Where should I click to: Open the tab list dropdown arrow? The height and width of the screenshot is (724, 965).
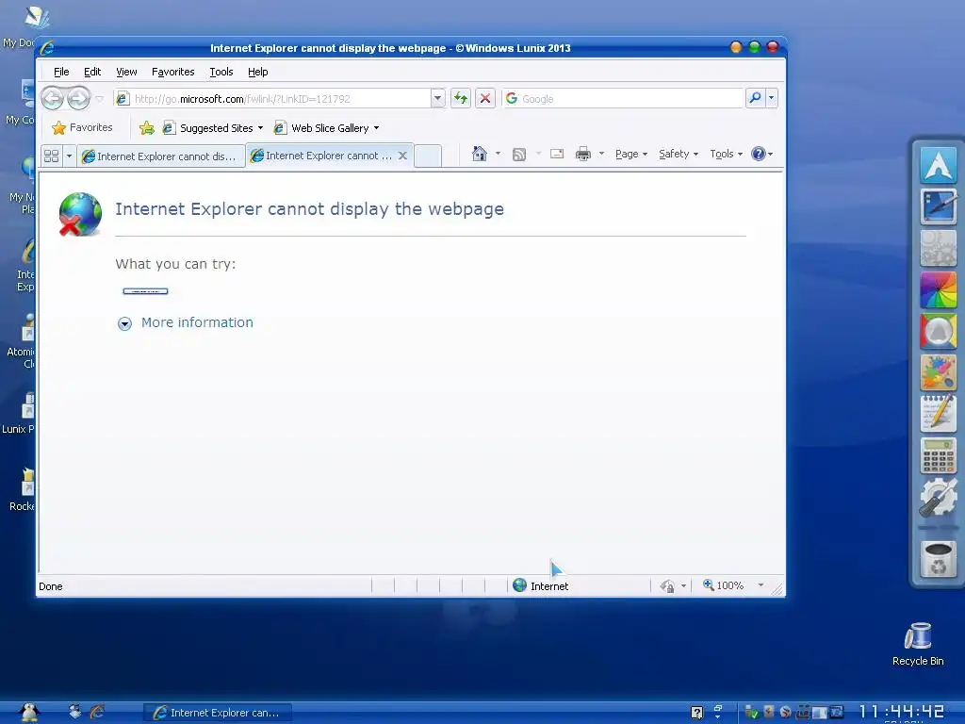(69, 156)
